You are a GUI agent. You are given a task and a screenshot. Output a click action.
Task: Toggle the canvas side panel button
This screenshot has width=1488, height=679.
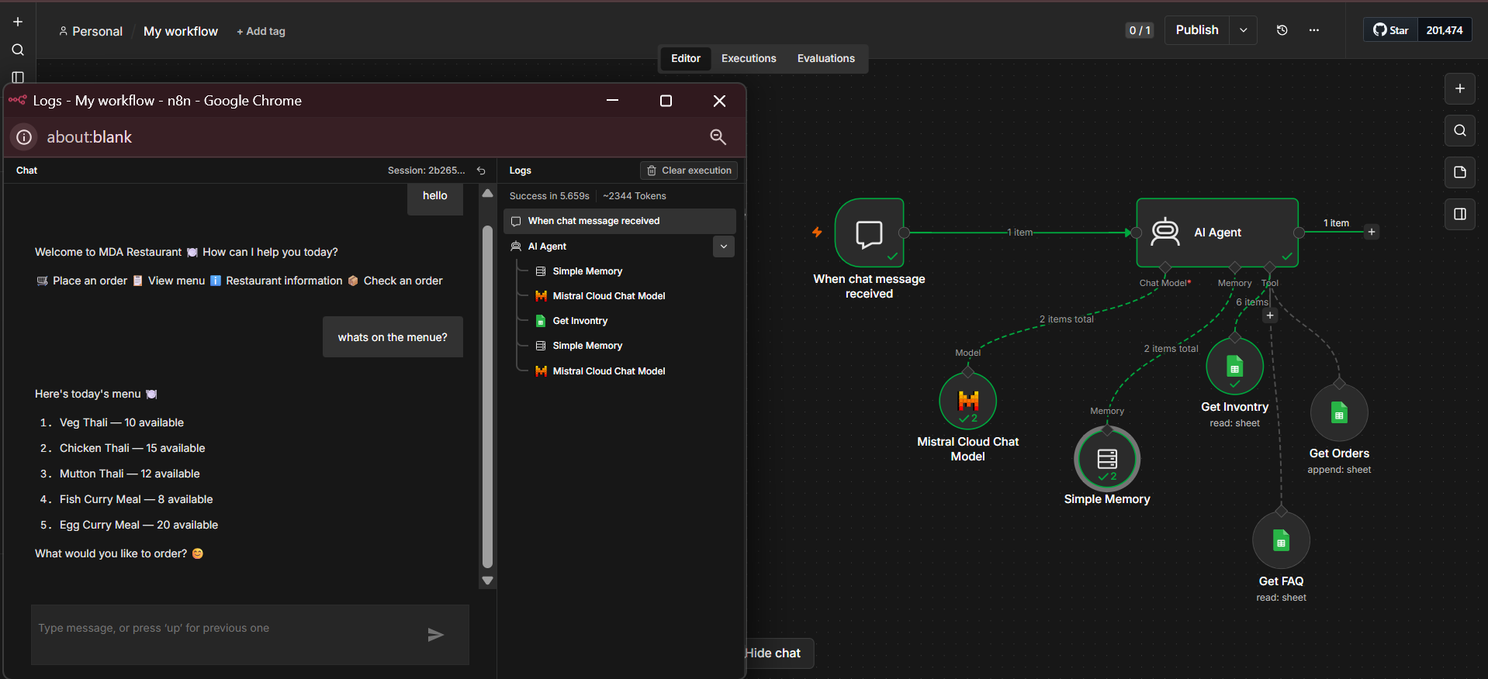click(x=1459, y=214)
